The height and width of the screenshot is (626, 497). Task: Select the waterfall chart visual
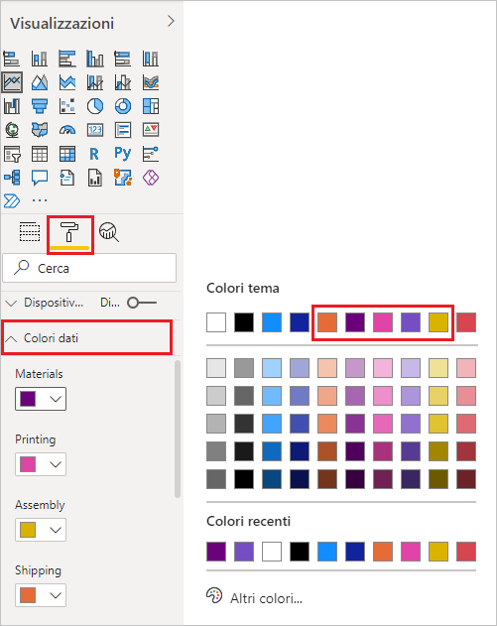tap(12, 106)
